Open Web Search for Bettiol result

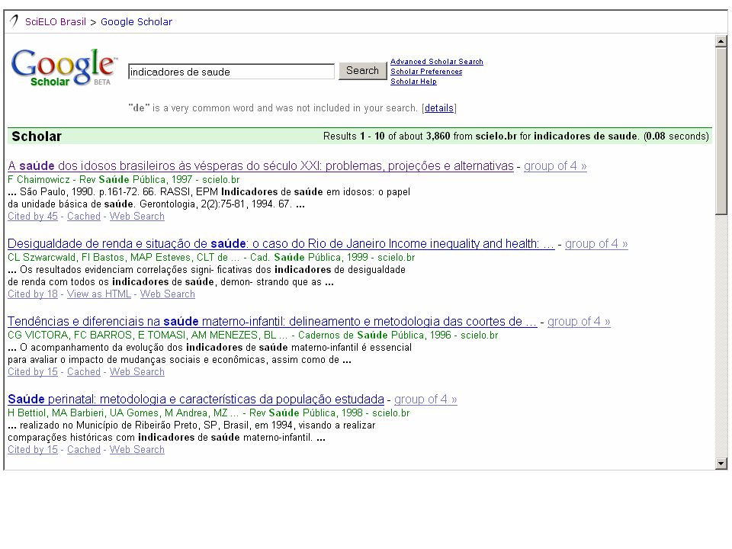[136, 450]
